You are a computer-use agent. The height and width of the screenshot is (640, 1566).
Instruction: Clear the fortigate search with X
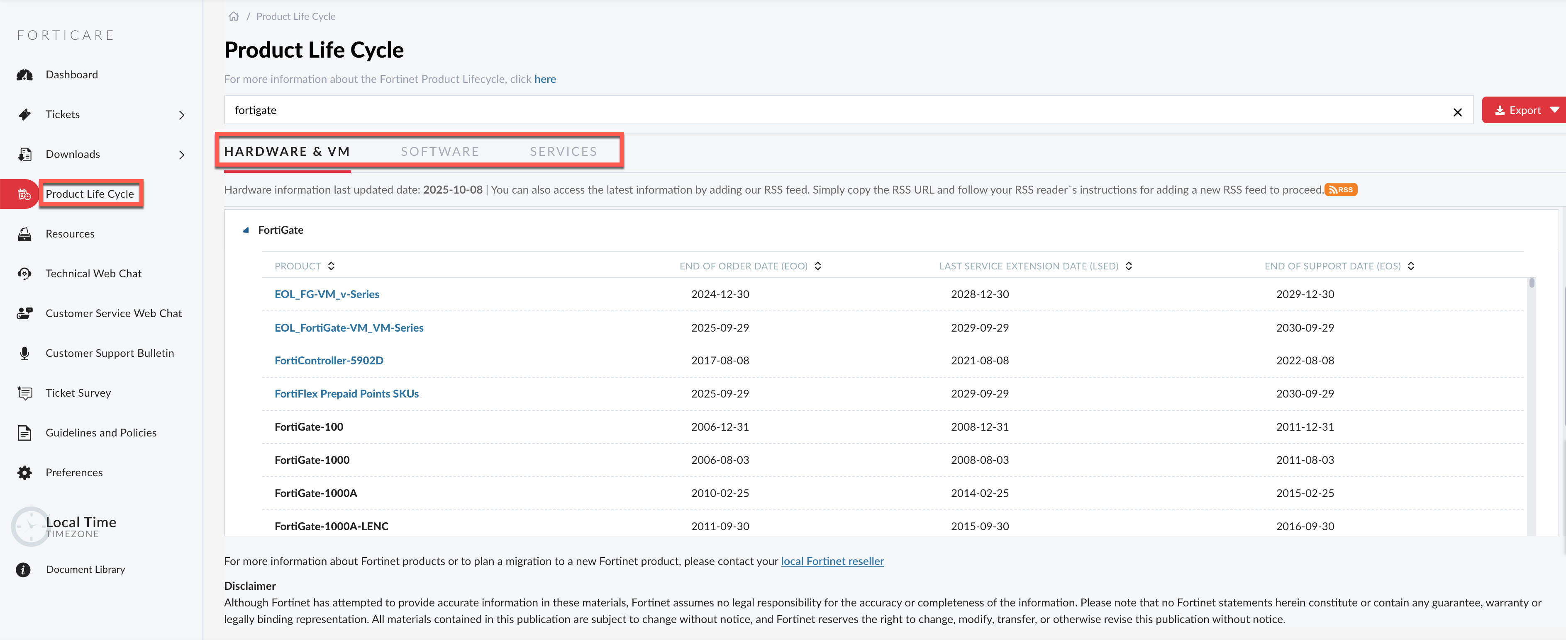pos(1457,112)
